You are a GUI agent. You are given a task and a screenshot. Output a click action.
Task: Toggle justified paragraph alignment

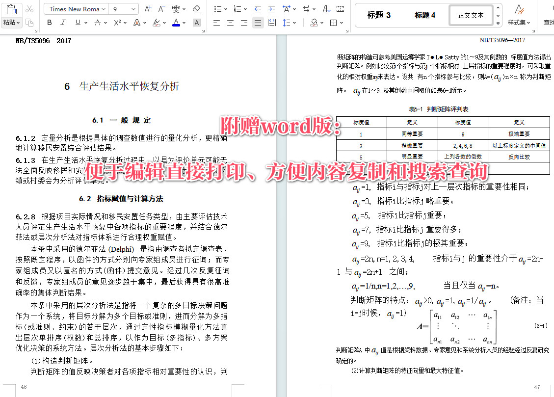click(x=258, y=23)
